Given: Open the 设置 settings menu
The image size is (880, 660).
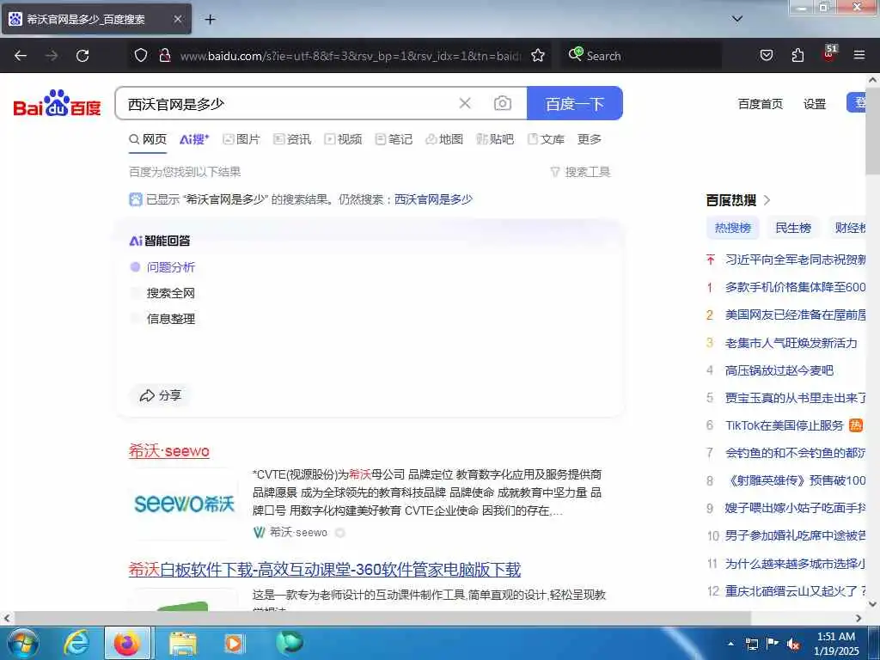Looking at the screenshot, I should click(815, 104).
